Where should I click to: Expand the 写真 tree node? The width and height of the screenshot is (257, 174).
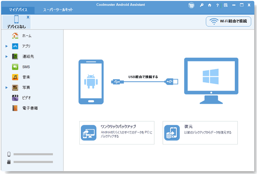click(6, 88)
